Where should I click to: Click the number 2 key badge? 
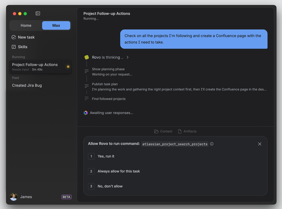tap(91, 171)
